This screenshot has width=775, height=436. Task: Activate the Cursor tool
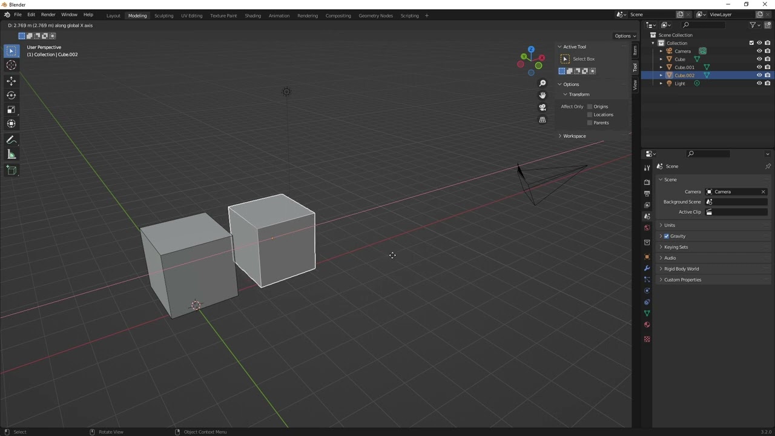pos(11,65)
